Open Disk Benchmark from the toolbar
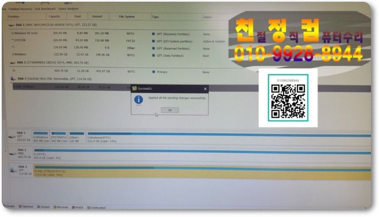Screen dimensions: 379x217 (x=45, y=9)
